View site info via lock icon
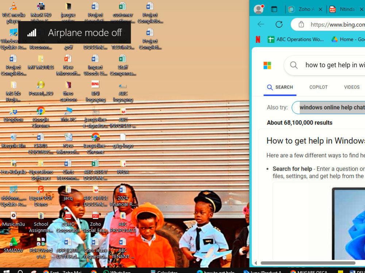This screenshot has width=365, height=273. [x=301, y=24]
